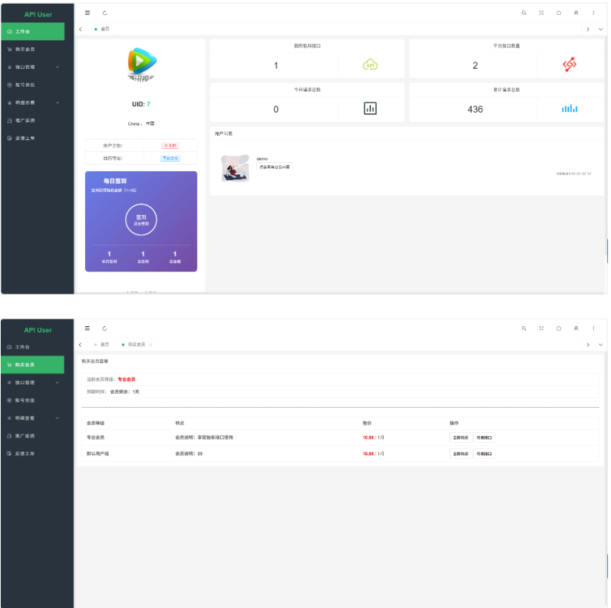Open the tab options dropdown arrow on the dashboard
611x608 pixels.
coord(600,29)
